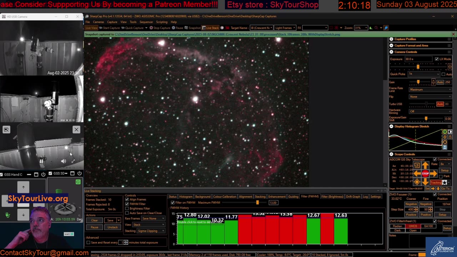The width and height of the screenshot is (457, 257).
Task: Stop the telescope slew with STOP button
Action: tap(425, 173)
